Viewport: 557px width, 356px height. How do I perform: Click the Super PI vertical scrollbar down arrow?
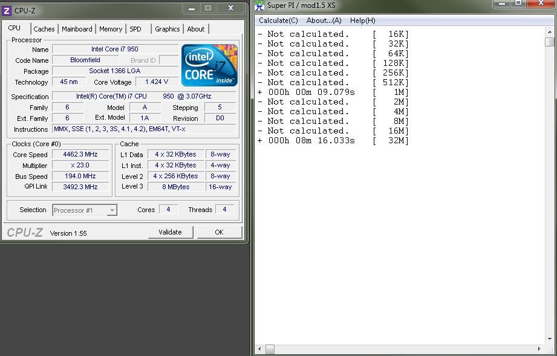pyautogui.click(x=550, y=338)
